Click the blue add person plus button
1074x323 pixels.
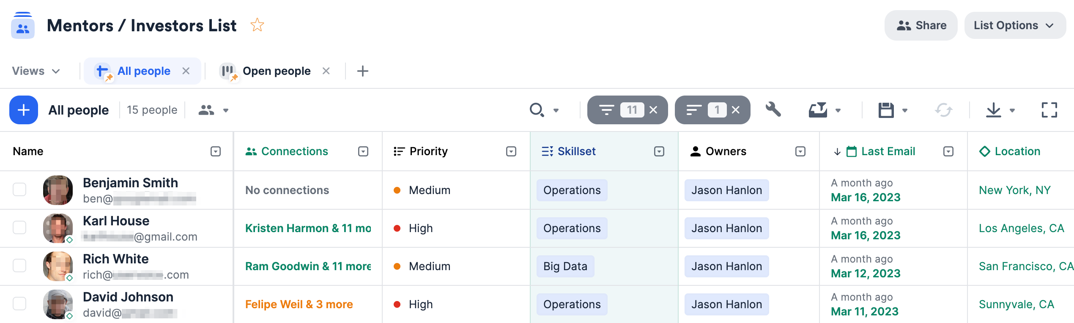click(24, 110)
